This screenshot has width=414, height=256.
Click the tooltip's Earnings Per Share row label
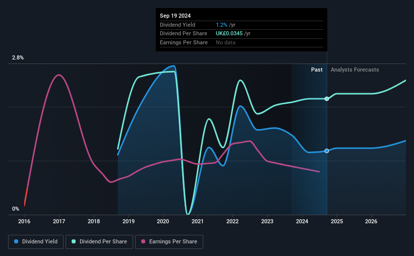coord(184,42)
